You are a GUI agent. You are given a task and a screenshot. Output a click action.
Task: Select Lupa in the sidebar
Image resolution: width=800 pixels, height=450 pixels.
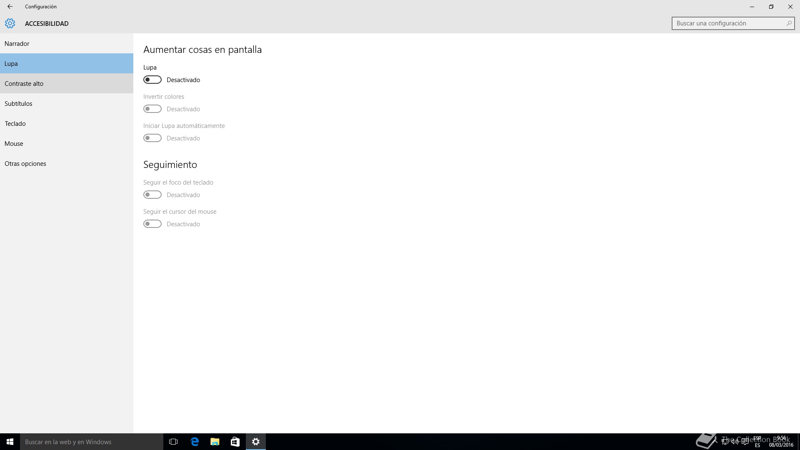67,63
